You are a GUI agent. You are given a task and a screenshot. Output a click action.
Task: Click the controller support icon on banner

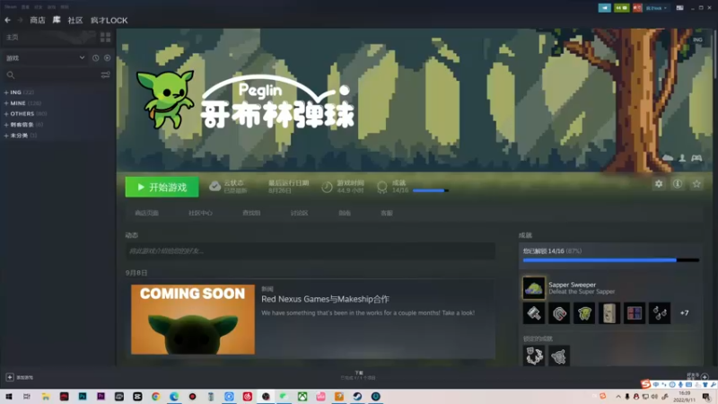[x=696, y=158]
